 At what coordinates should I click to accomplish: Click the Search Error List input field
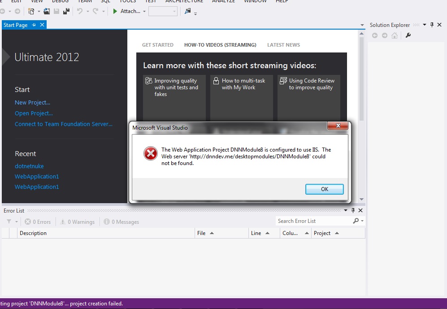pyautogui.click(x=313, y=221)
